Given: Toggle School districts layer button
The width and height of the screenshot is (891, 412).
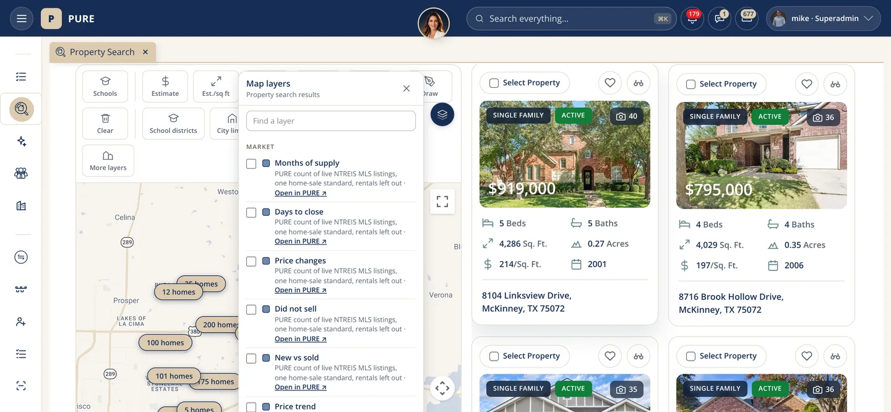Looking at the screenshot, I should pos(173,124).
